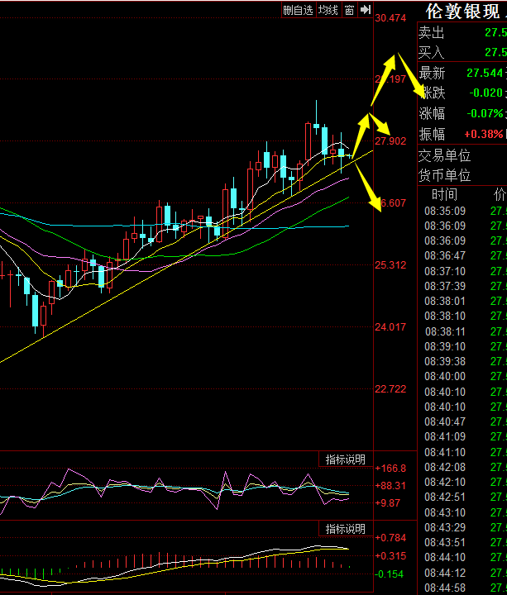Click the arrow-to-bar collapse icon

point(366,10)
